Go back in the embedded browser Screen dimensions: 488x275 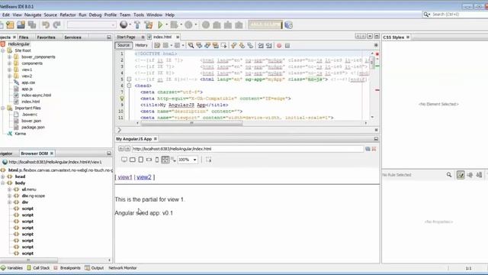(x=120, y=149)
